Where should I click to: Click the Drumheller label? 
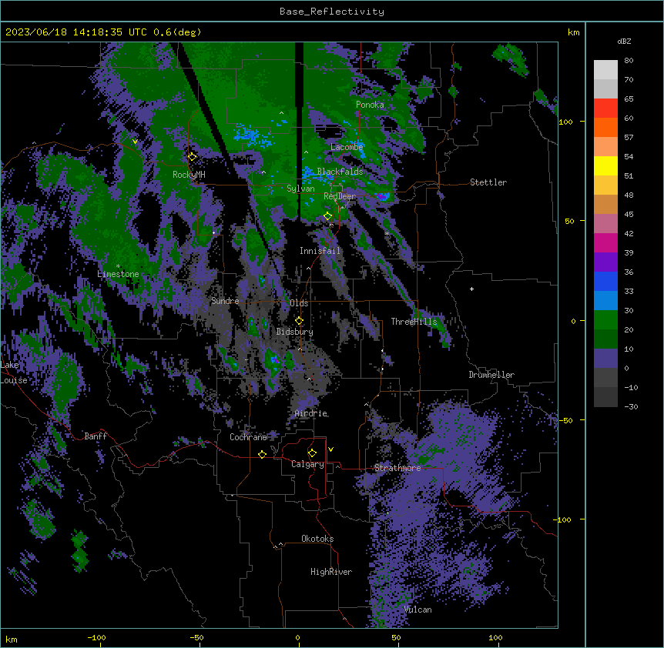click(x=491, y=375)
